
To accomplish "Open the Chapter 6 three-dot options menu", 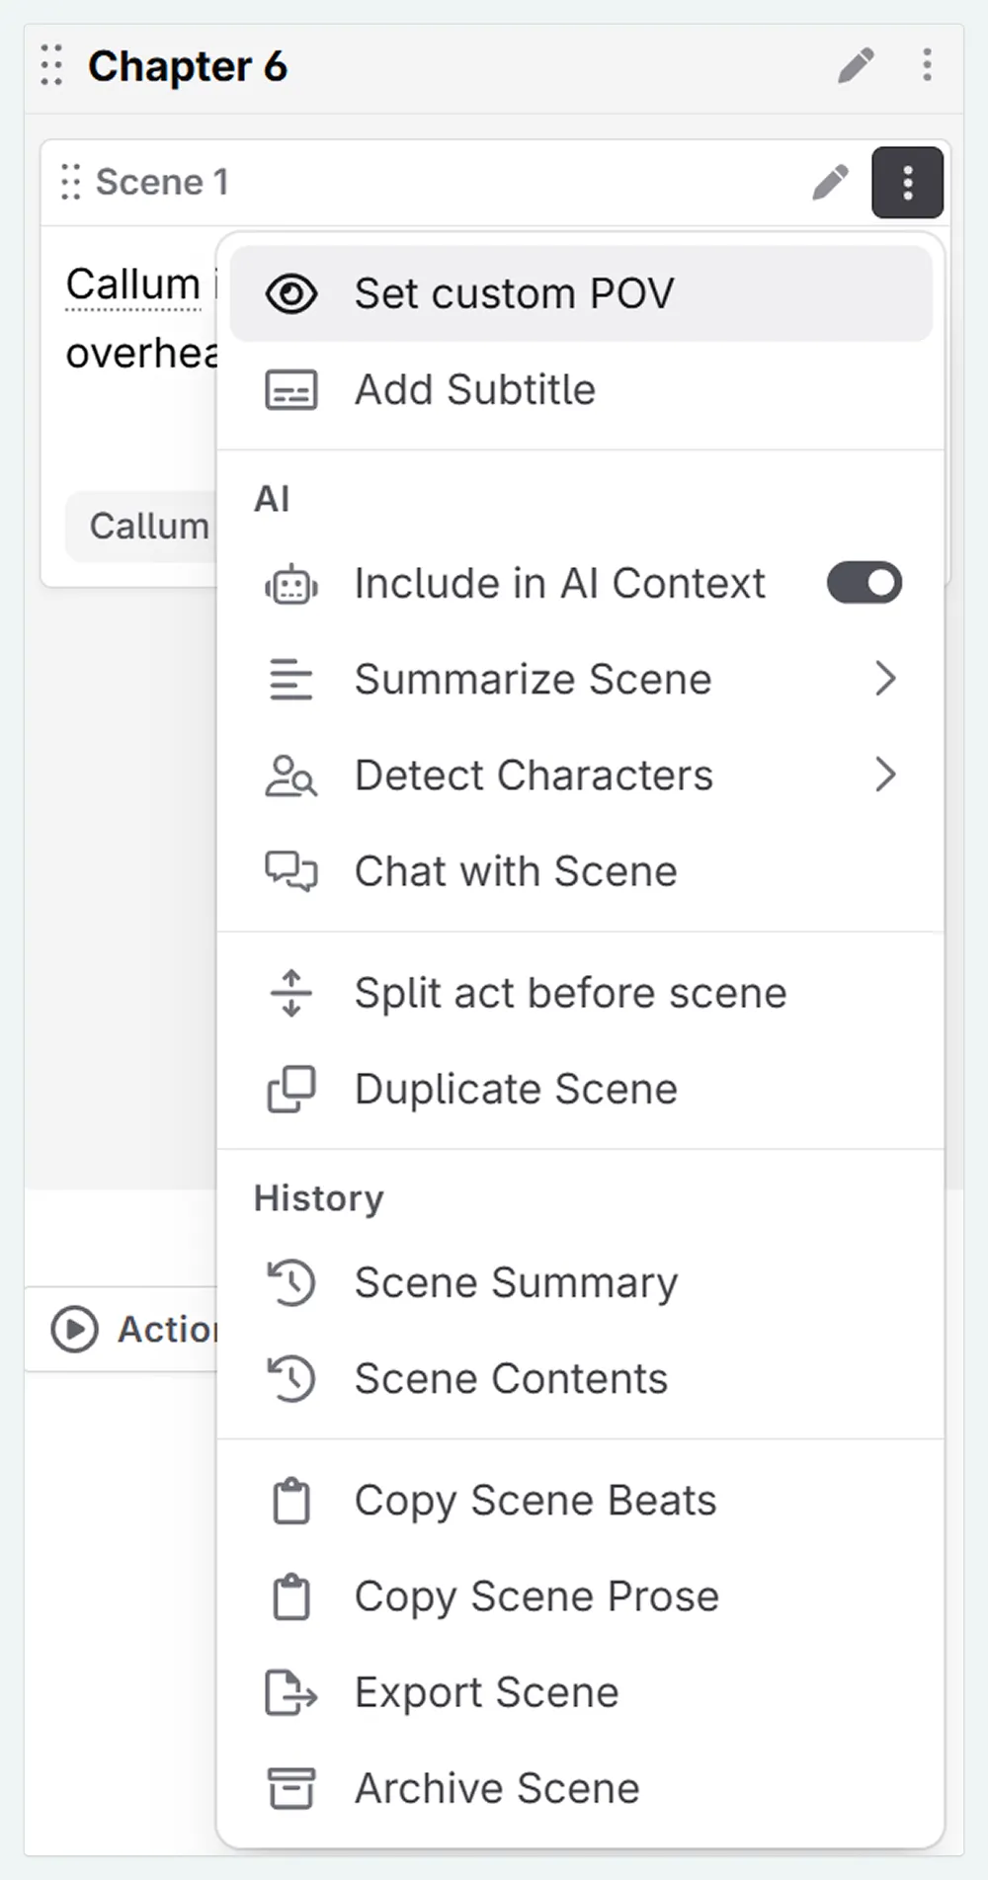I will (927, 66).
